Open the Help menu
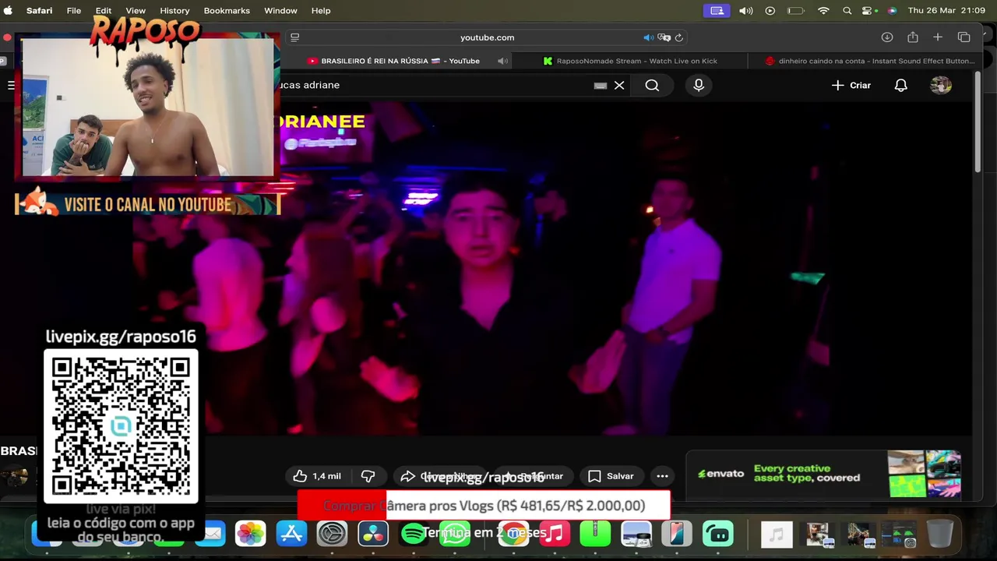 coord(321,10)
